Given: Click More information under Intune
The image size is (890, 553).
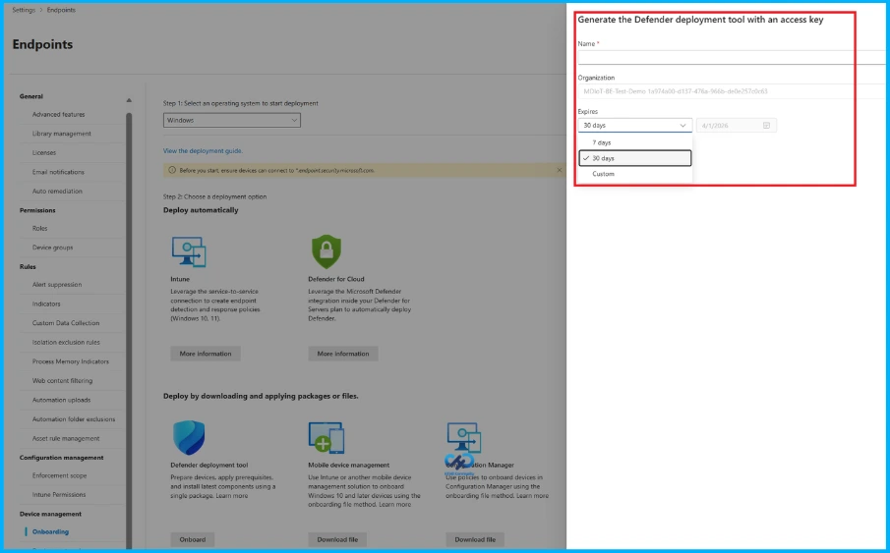Looking at the screenshot, I should pos(206,354).
